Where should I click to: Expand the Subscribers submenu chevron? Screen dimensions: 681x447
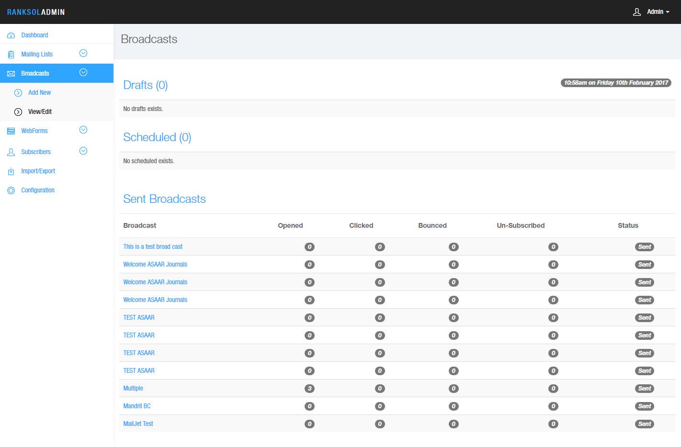(83, 151)
